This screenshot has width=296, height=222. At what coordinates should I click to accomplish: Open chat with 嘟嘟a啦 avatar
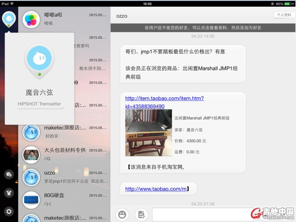pyautogui.click(x=31, y=19)
